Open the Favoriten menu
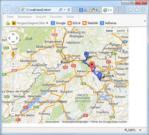Viewport: 149px width, 135px height. pos(56,17)
